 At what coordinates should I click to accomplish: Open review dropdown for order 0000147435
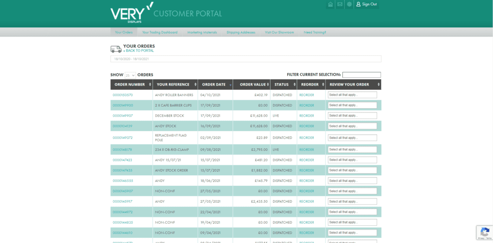click(x=352, y=170)
